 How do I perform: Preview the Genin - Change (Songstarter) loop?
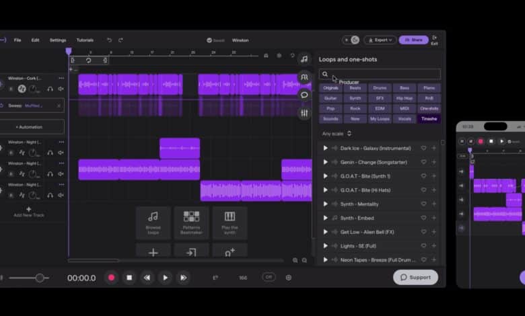[325, 162]
